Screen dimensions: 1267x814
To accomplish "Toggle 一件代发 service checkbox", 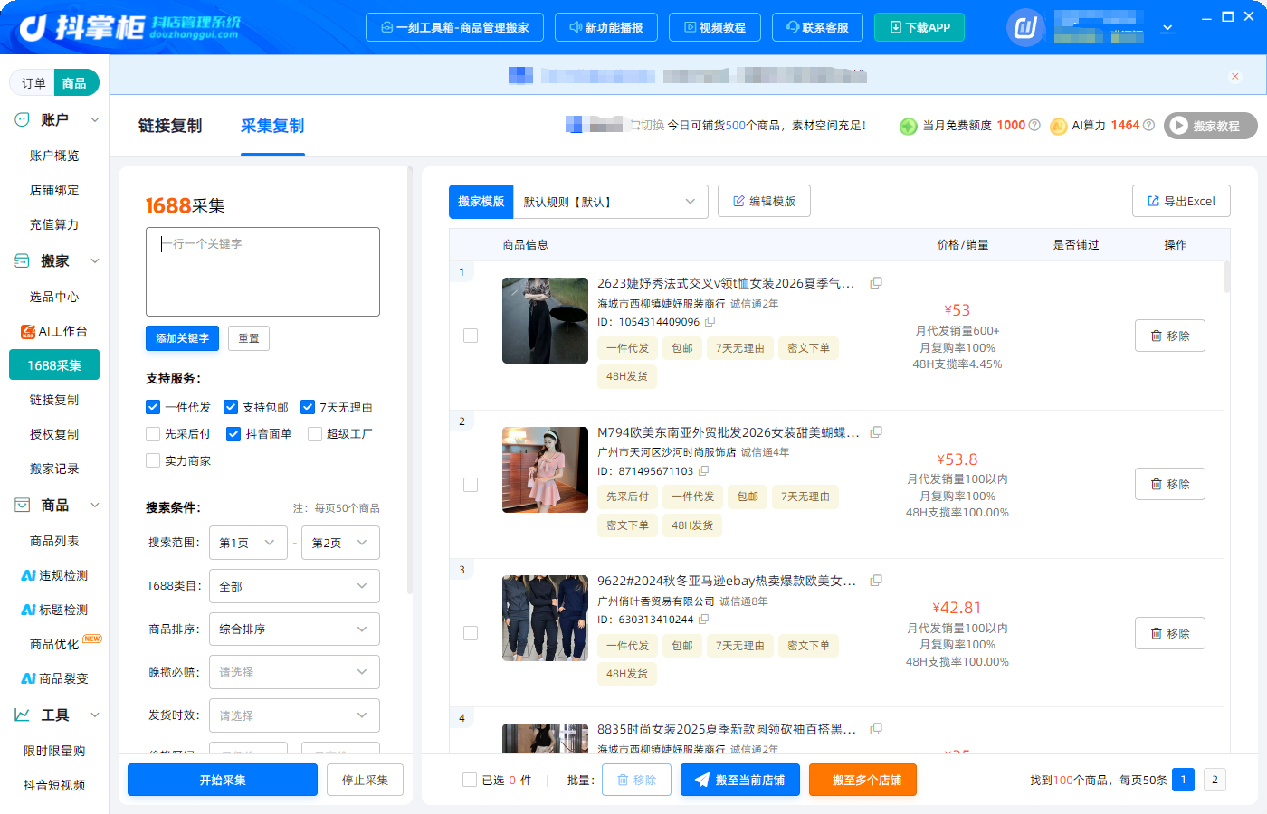I will tap(153, 408).
